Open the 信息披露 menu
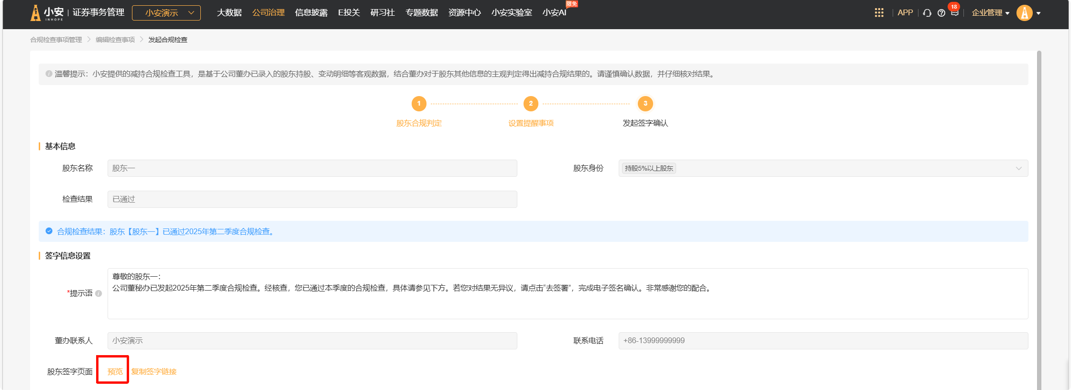Screen dimensions: 1071x390 point(311,13)
